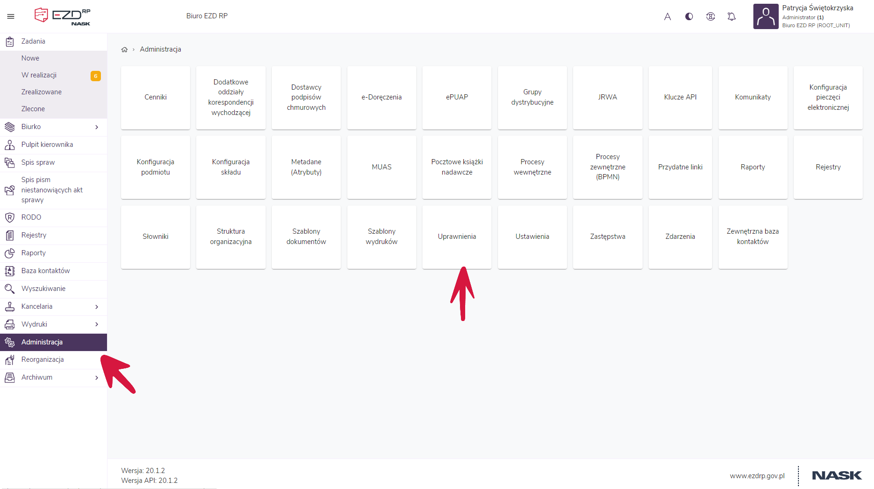Click the notifications bell icon
The height and width of the screenshot is (489, 874).
point(731,16)
